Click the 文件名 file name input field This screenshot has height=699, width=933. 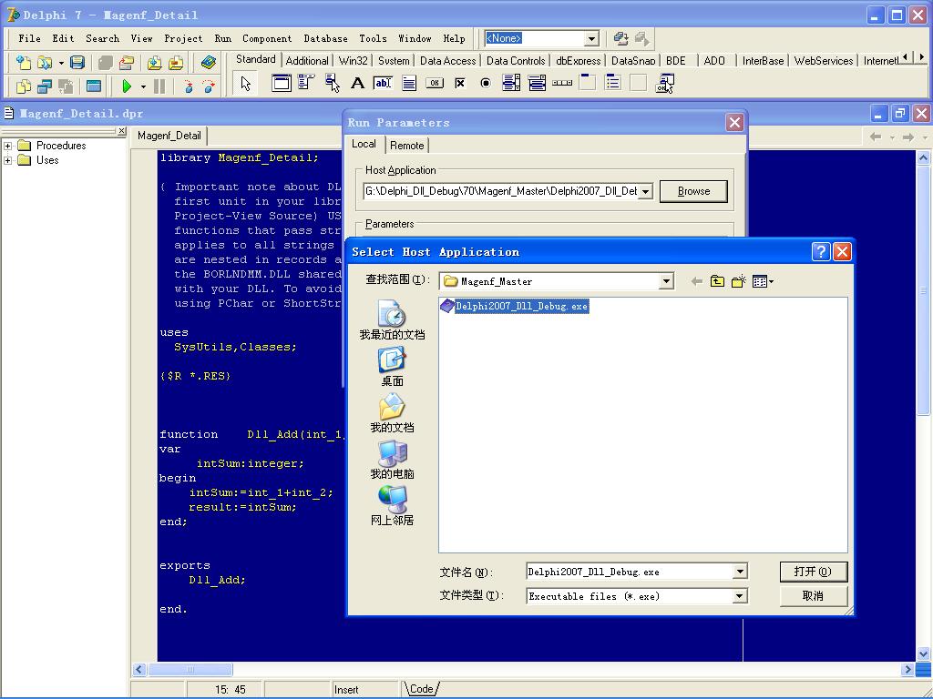629,572
